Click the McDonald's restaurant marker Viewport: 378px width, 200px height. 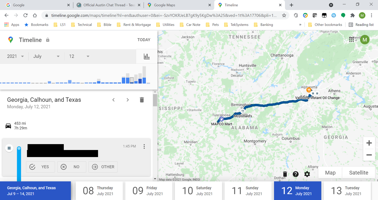[x=242, y=112]
